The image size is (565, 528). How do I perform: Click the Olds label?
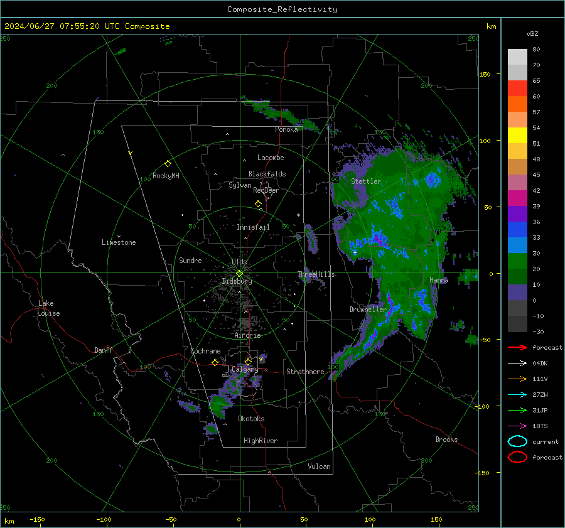239,262
